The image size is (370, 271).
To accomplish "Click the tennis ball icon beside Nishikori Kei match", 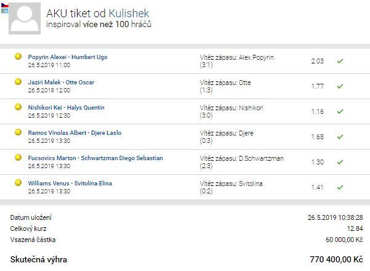I will pyautogui.click(x=18, y=107).
